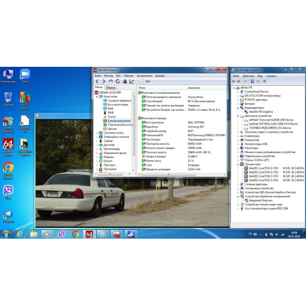This screenshot has height=306, width=306.
Task: Click the Windows Start orb
Action: [x=6, y=234]
